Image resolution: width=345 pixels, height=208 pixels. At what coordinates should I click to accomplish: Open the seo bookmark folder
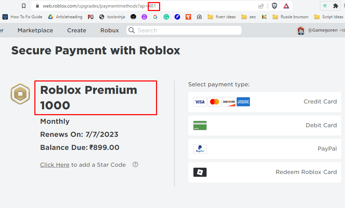249,17
